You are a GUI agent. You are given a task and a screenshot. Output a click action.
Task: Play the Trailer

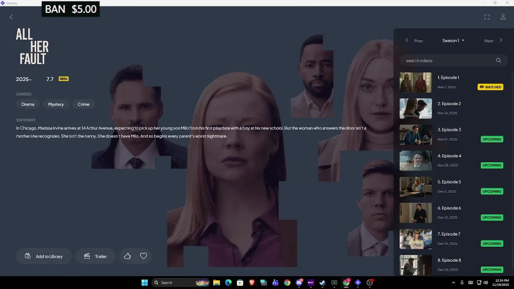[95, 256]
